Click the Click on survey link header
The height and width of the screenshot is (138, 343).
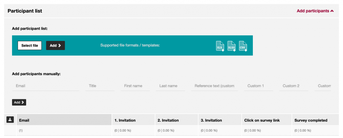point(266,120)
